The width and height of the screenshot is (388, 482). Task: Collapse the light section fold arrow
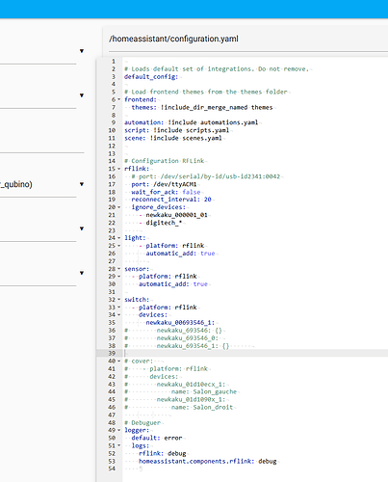coord(119,238)
